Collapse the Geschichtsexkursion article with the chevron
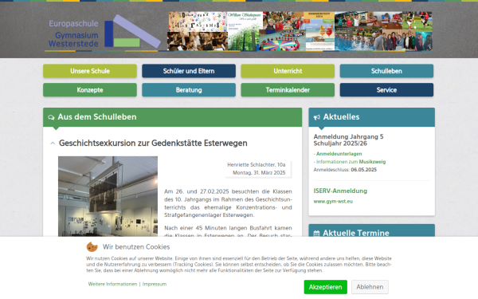The height and width of the screenshot is (299, 478). coord(53,143)
